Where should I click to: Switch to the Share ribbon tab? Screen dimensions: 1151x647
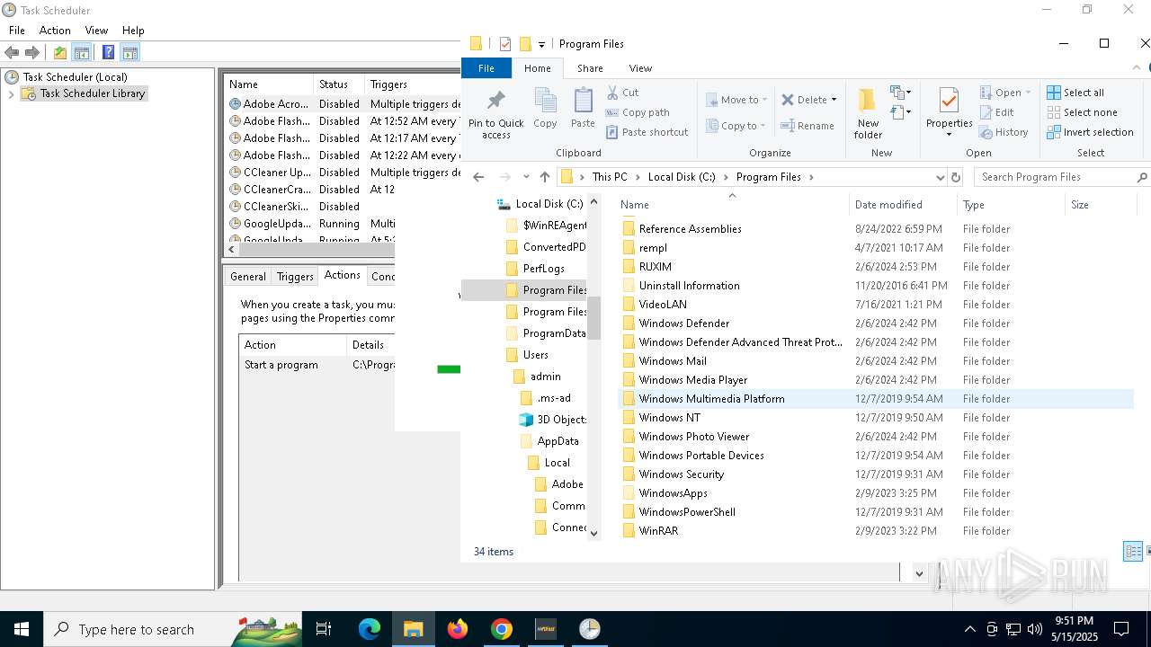click(590, 68)
